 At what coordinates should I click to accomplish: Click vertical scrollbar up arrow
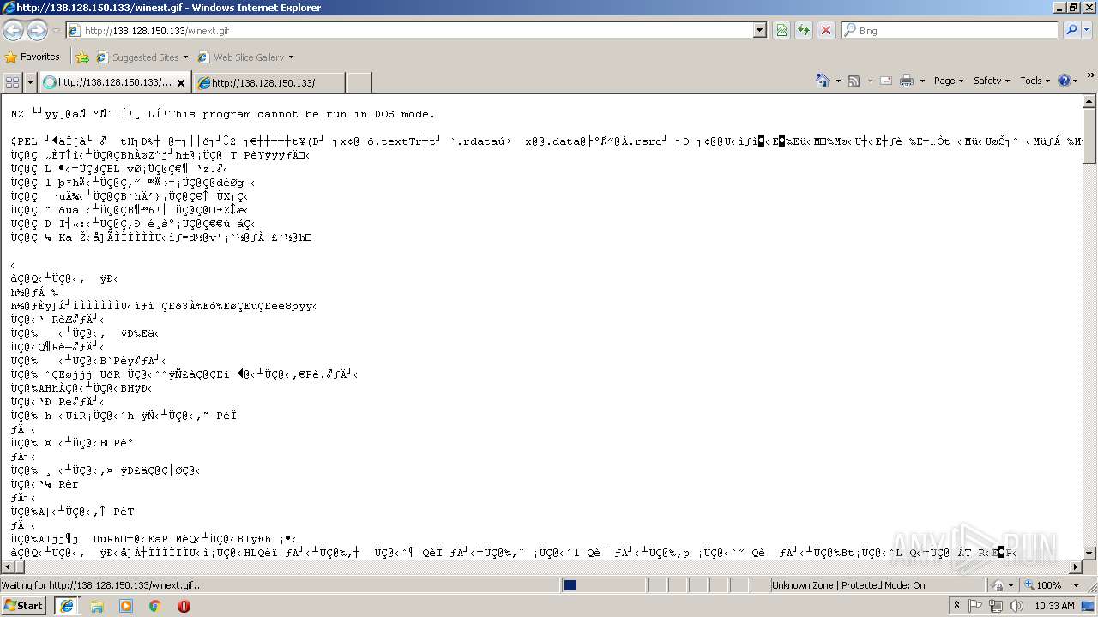1090,101
